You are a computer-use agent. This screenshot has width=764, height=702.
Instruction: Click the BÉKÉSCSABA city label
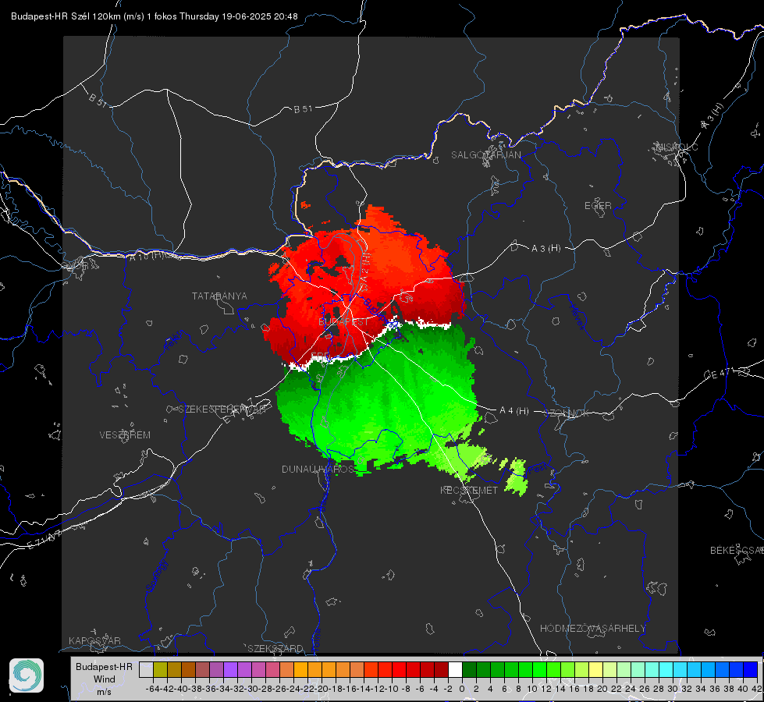click(737, 550)
